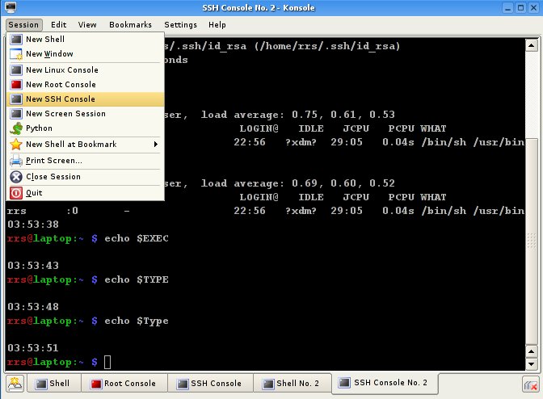Click the SSH Console tab icon

183,384
